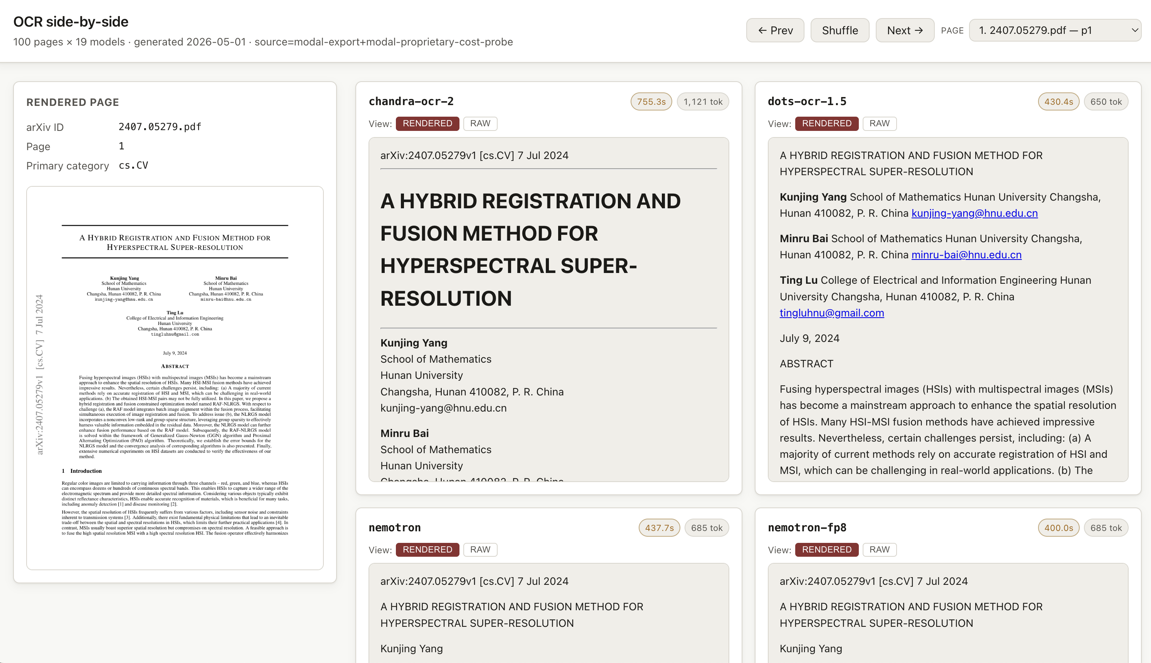Click the Shuffle button
Viewport: 1151px width, 663px height.
840,30
